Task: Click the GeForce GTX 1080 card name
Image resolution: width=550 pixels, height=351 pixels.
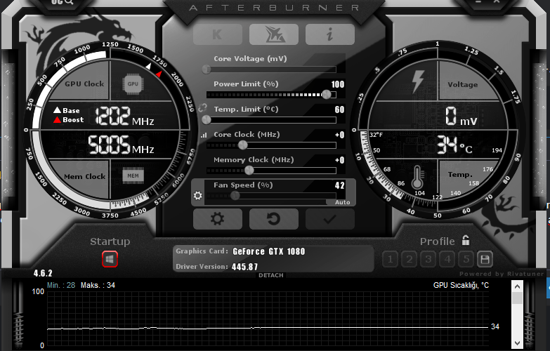Action: pyautogui.click(x=269, y=251)
